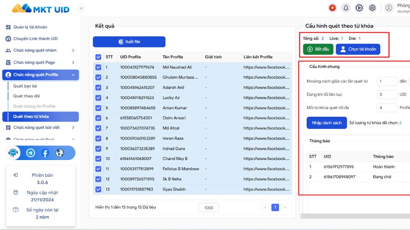Click the Vietnam flag language icon
410x230 pixels.
(x=333, y=8)
